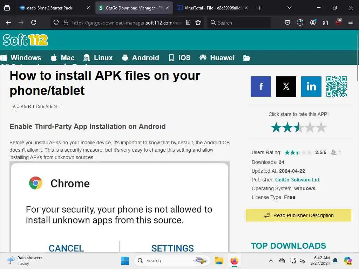Open the Windows software category
The image size is (359, 269).
point(21,58)
